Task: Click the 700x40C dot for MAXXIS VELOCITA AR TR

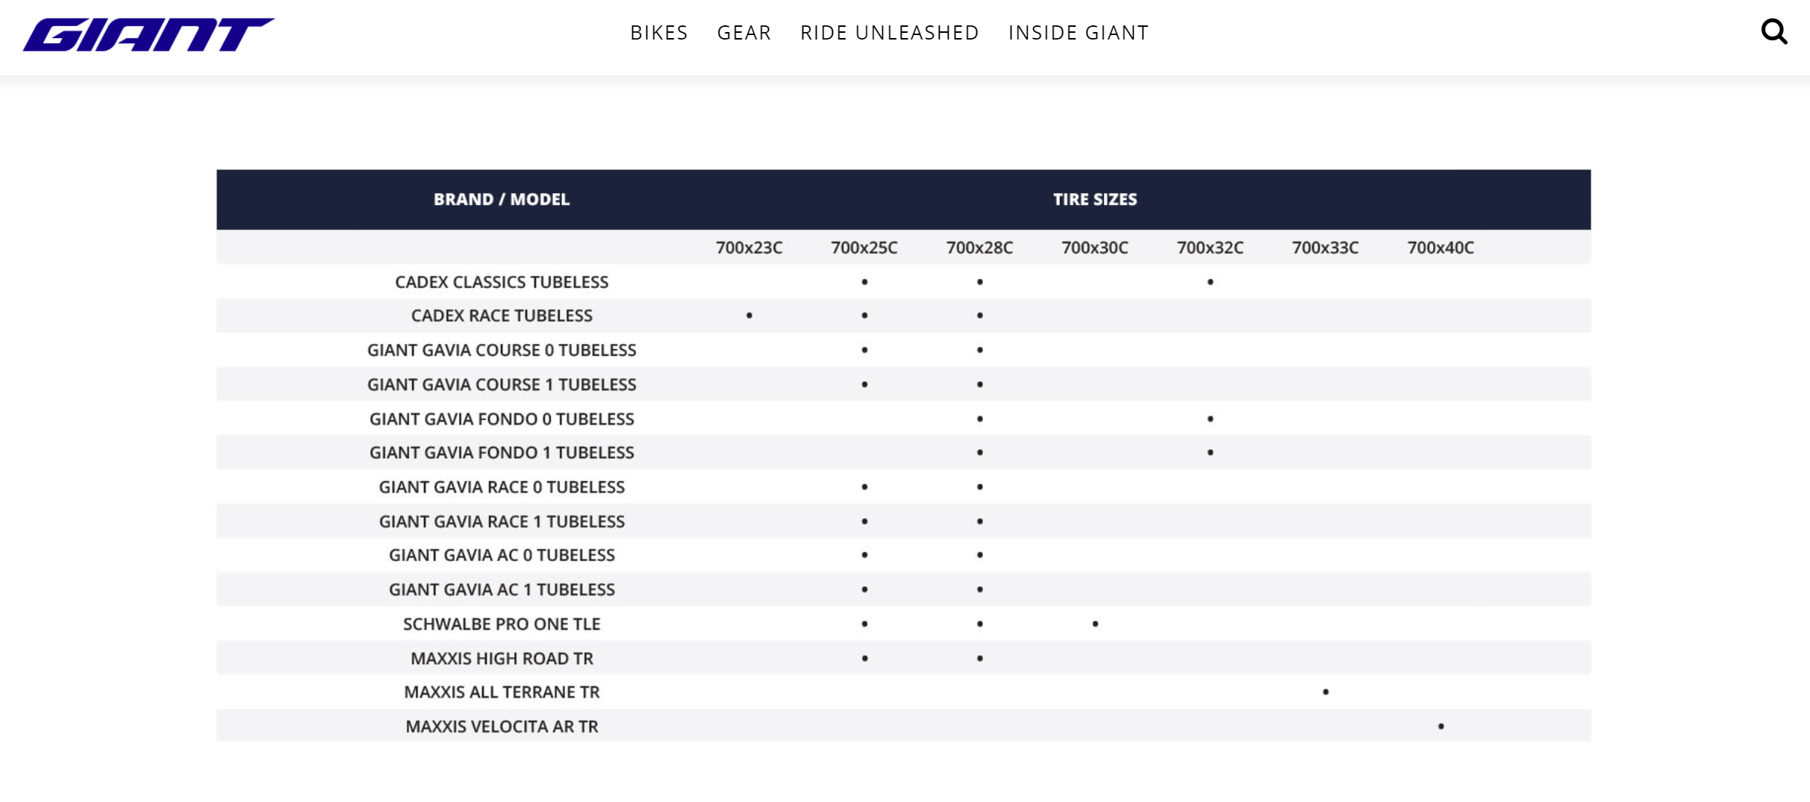Action: click(1441, 726)
